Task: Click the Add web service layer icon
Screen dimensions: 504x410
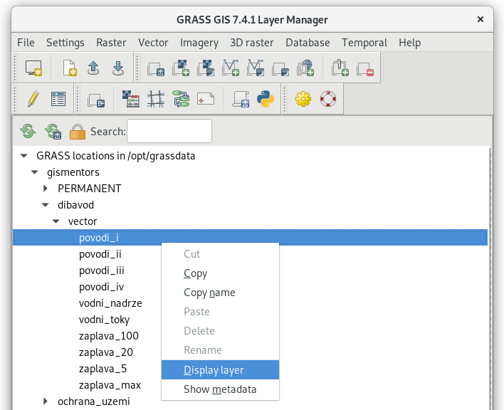Action: click(305, 68)
